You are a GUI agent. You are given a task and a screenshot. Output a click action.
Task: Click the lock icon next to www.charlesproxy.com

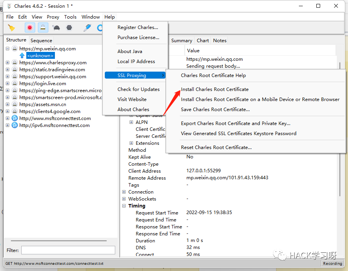point(15,63)
